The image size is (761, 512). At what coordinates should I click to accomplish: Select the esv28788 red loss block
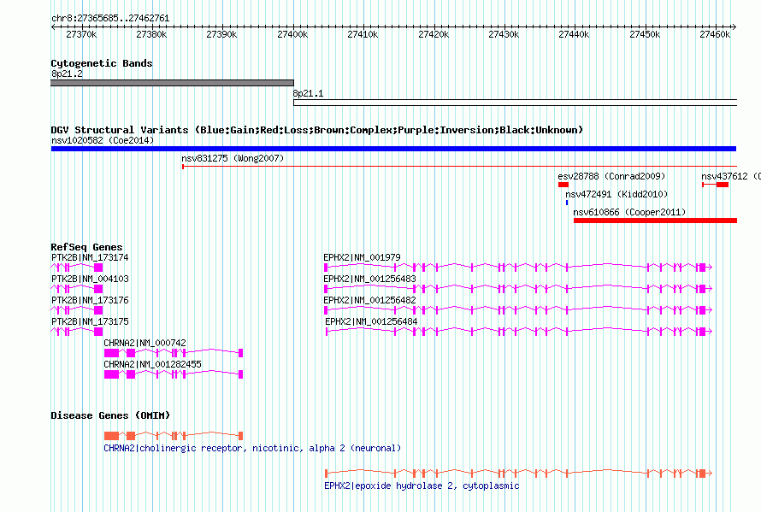tap(563, 185)
